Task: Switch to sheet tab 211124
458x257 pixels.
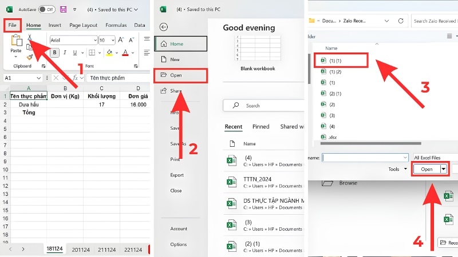Action: click(106, 250)
